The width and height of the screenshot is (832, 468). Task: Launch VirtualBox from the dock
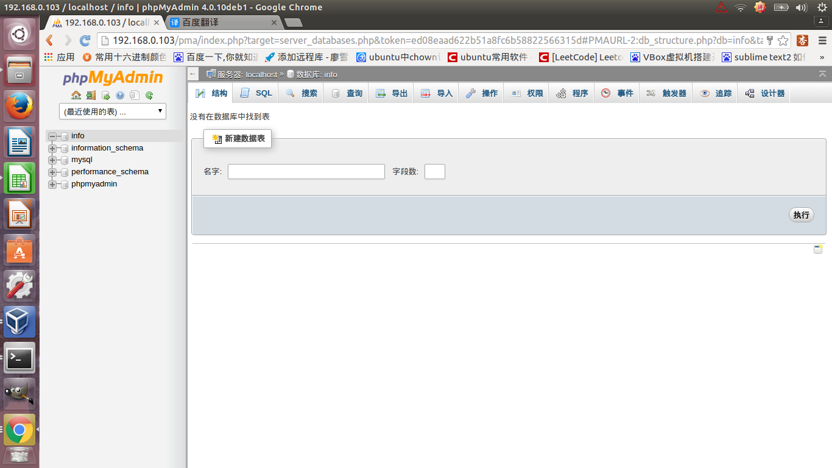point(20,322)
